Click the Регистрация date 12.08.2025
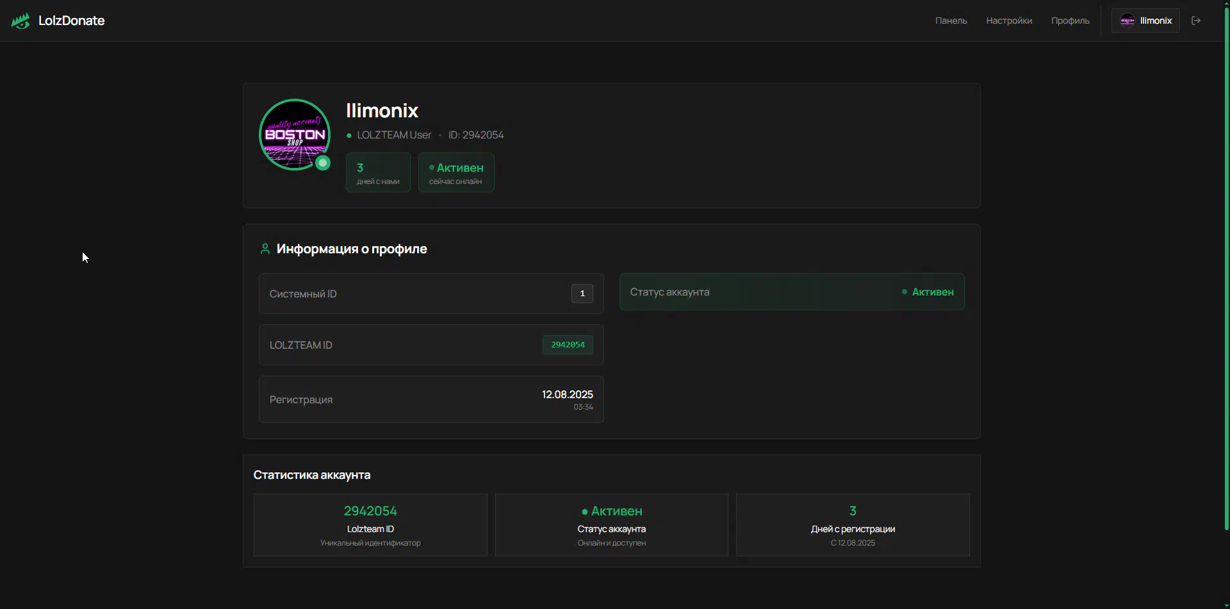This screenshot has width=1230, height=609. (567, 395)
